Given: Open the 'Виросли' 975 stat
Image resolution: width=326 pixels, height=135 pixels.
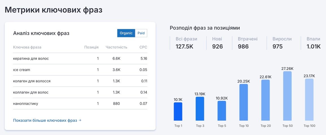Looking at the screenshot, I should (282, 43).
